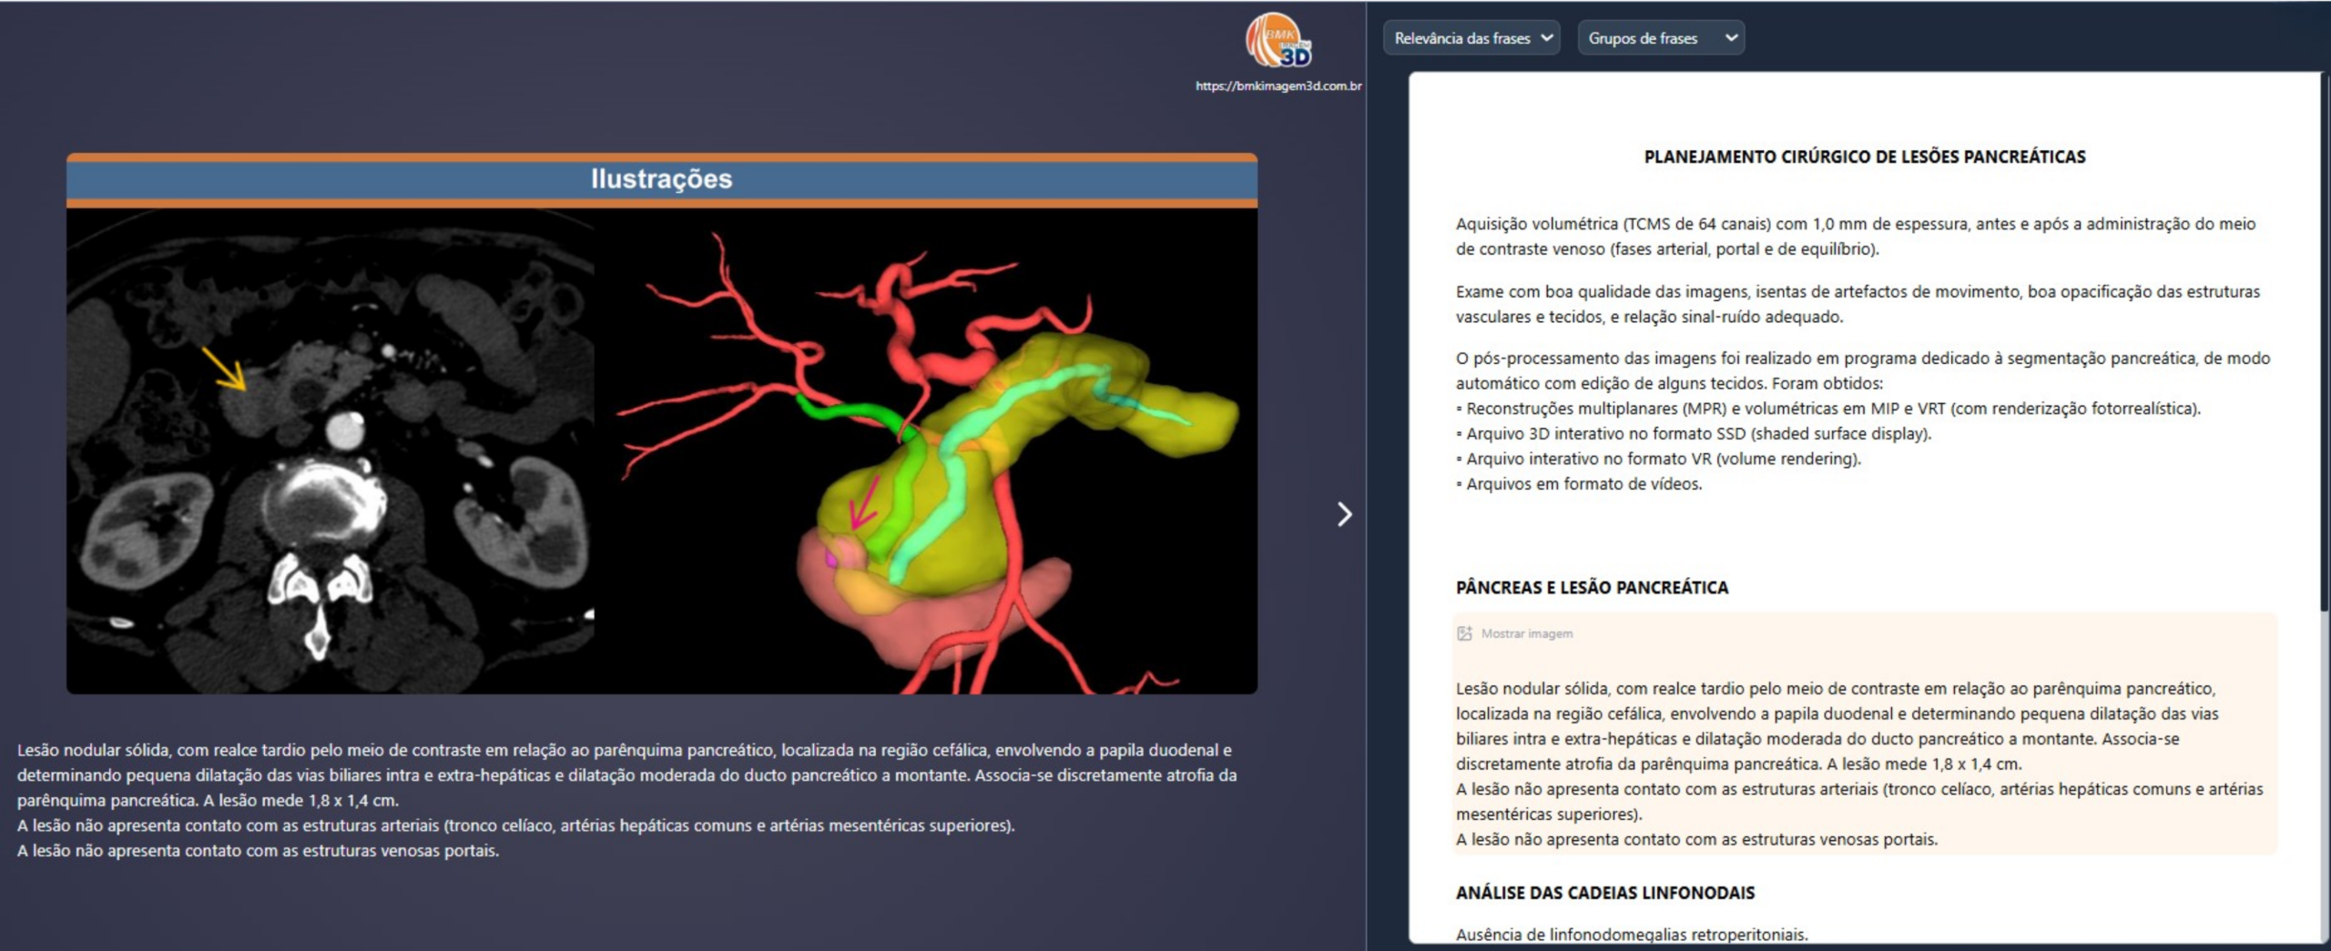Click the Mostrar imagem label

click(x=1527, y=633)
